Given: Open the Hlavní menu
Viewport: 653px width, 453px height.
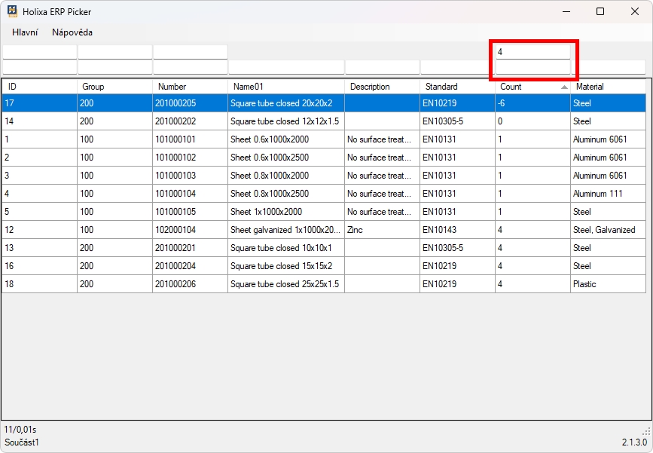Looking at the screenshot, I should [x=25, y=32].
